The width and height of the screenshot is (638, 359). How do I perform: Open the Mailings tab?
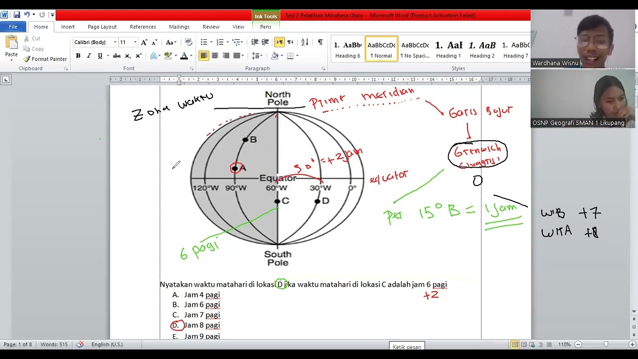point(179,27)
